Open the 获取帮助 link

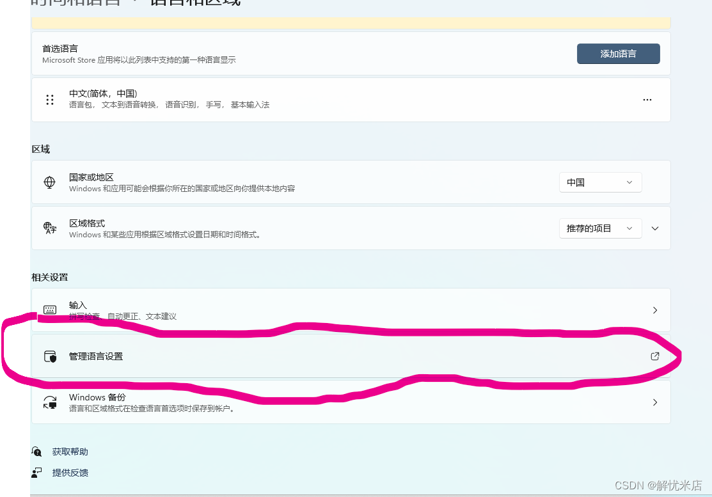(70, 451)
